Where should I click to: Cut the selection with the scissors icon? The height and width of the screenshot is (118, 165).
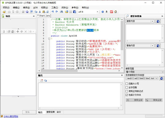pyautogui.click(x=40, y=12)
